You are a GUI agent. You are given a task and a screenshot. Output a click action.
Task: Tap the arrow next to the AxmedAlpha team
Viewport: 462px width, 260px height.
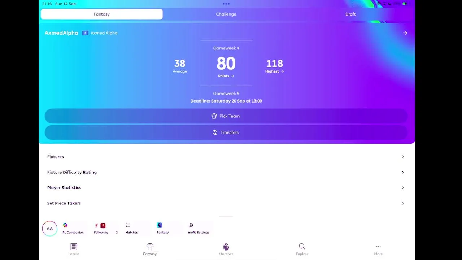tap(405, 33)
